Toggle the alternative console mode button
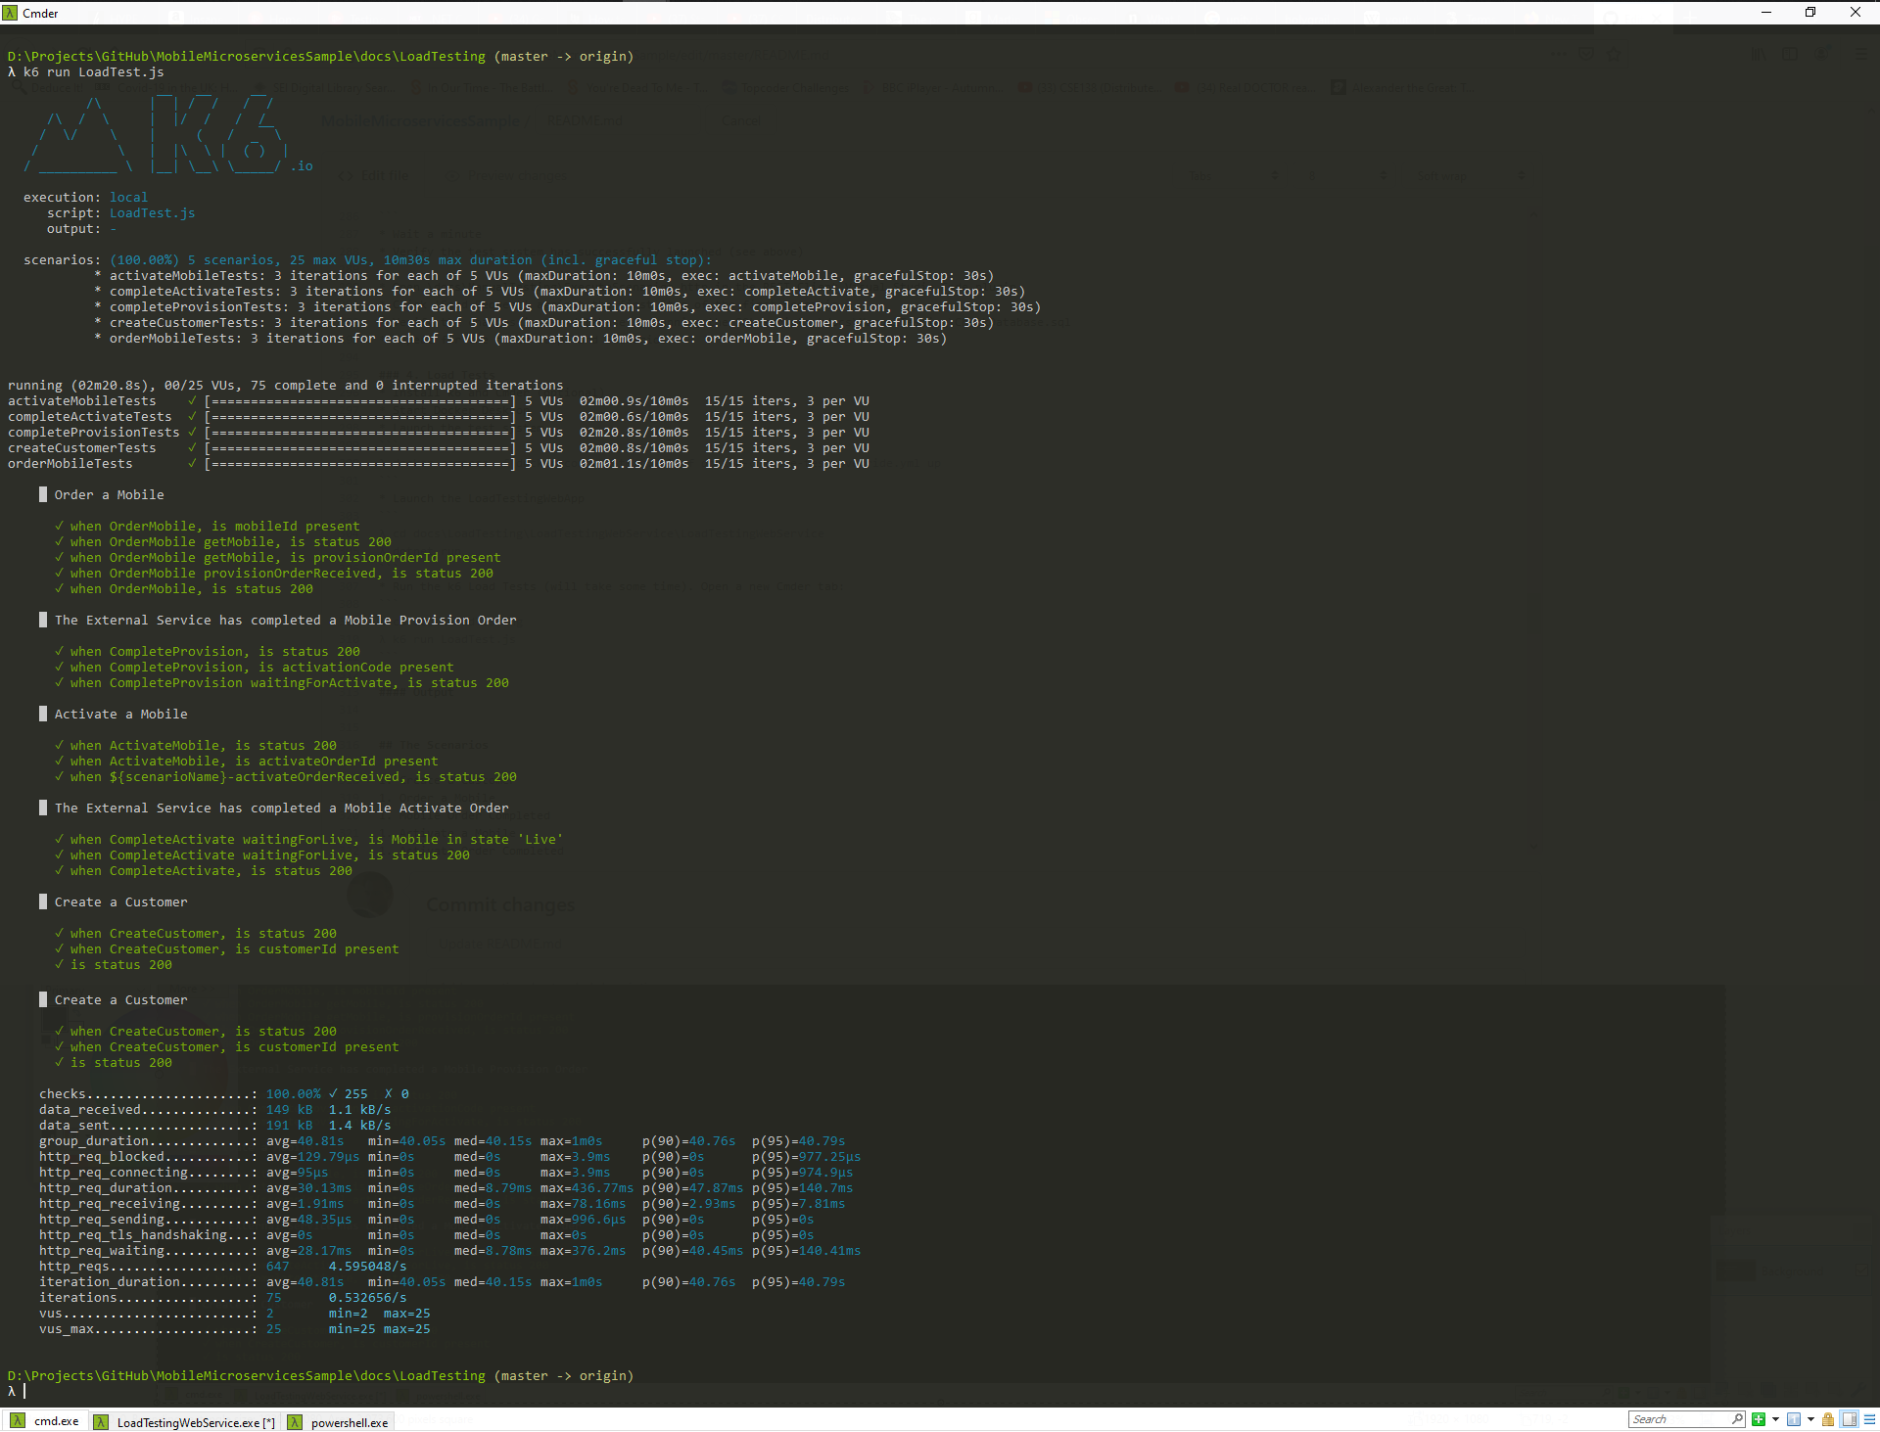Viewport: 1880px width, 1432px height. (1849, 1419)
